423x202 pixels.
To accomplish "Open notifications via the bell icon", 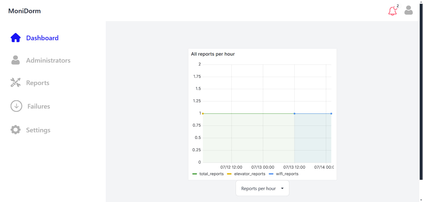I will tap(392, 11).
